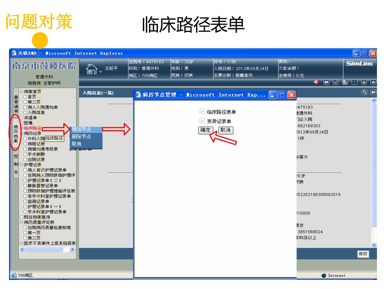Switch to the 病历档案 side tab
Image resolution: width=386 pixels, height=289 pixels.
pos(16,134)
